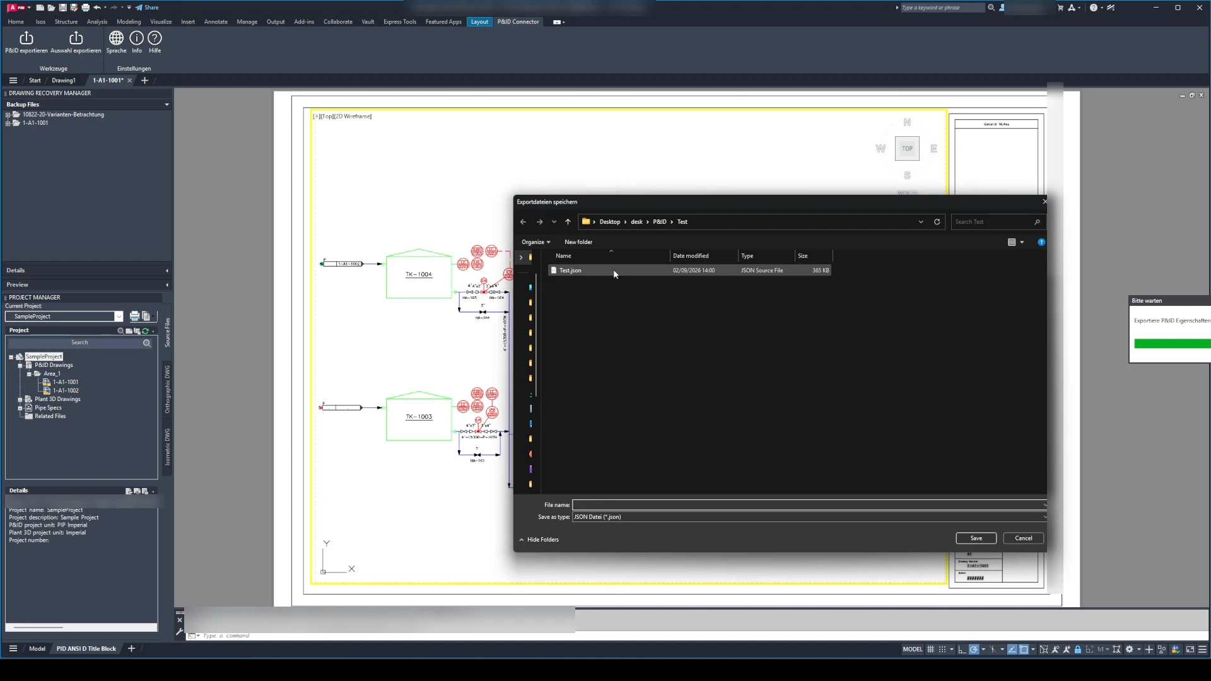Open the Backup Files panel dropdown arrow
The image size is (1211, 681).
(167, 105)
